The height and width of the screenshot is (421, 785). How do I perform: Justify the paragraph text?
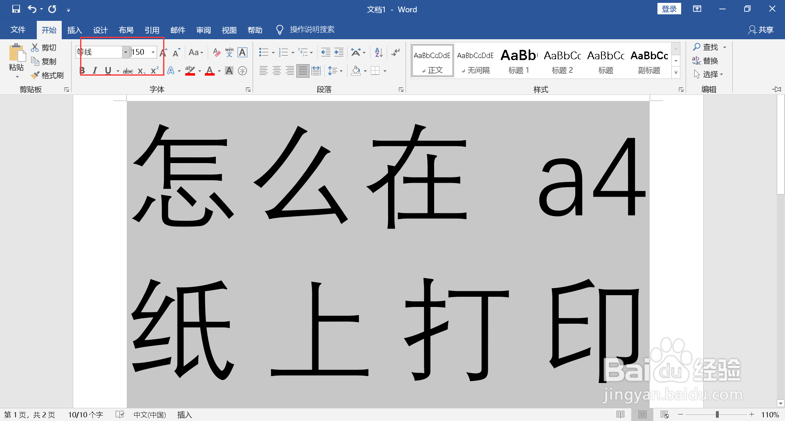click(303, 71)
